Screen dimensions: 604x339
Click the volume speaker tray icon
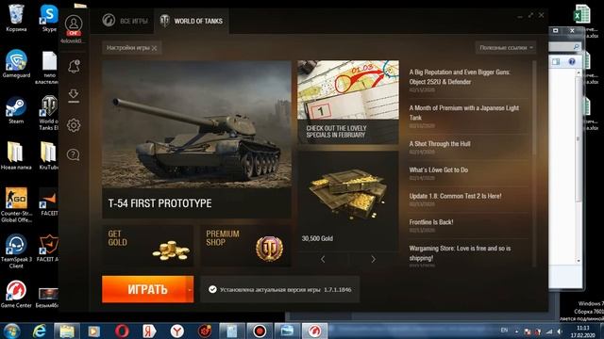560,331
